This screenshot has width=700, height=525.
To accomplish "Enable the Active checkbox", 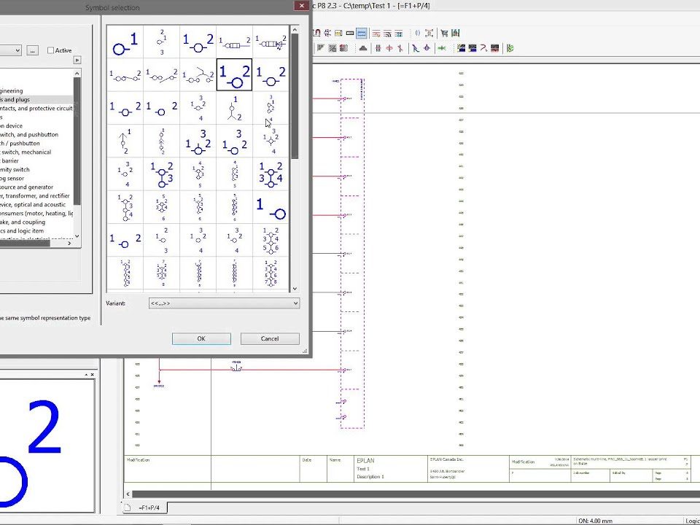I will click(51, 50).
